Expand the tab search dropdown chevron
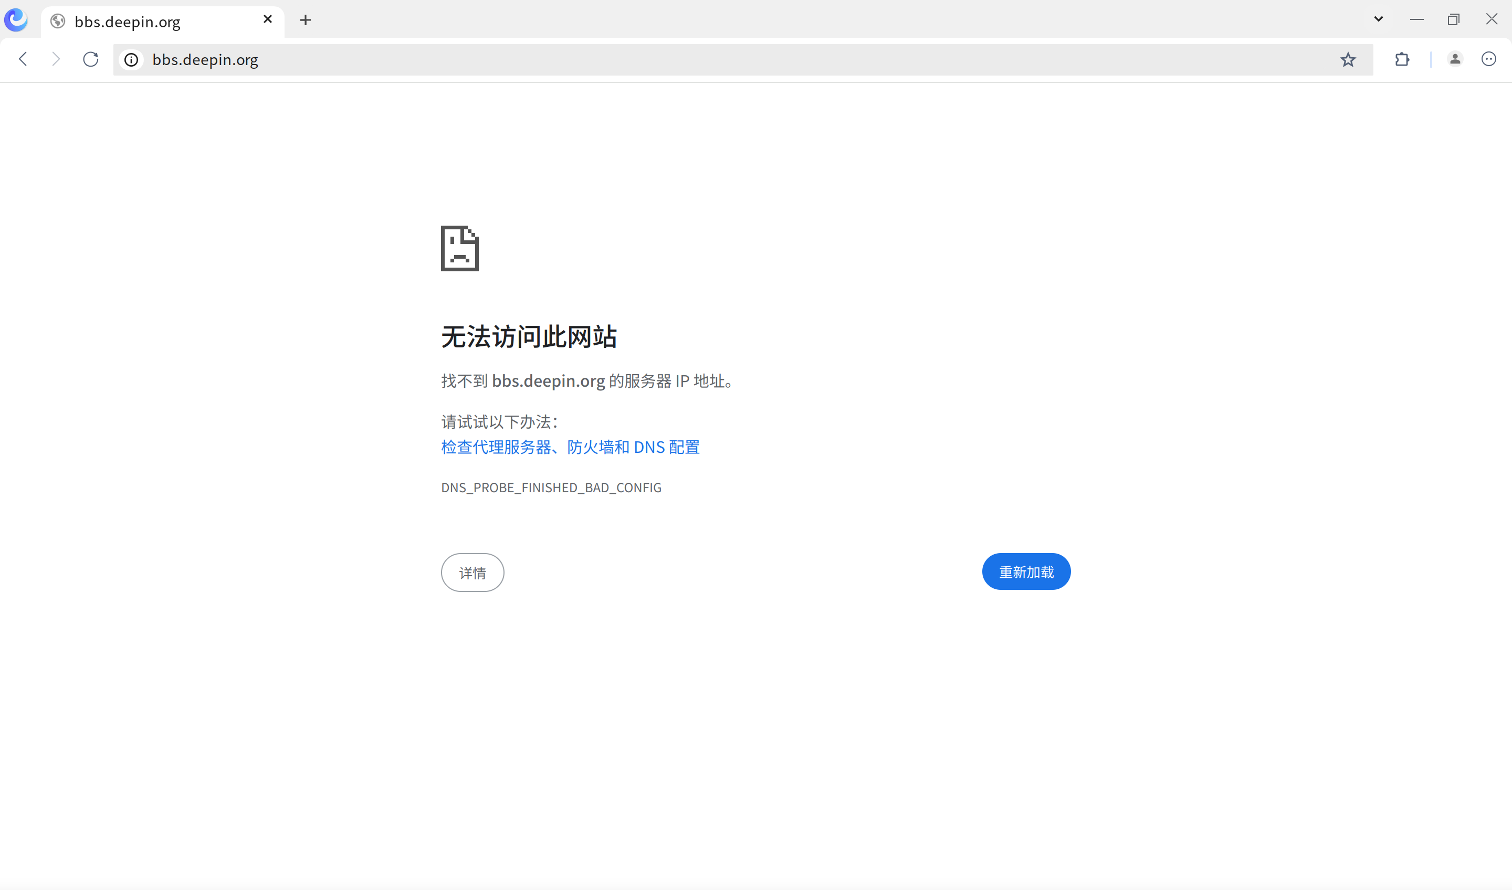The height and width of the screenshot is (890, 1512). tap(1378, 19)
